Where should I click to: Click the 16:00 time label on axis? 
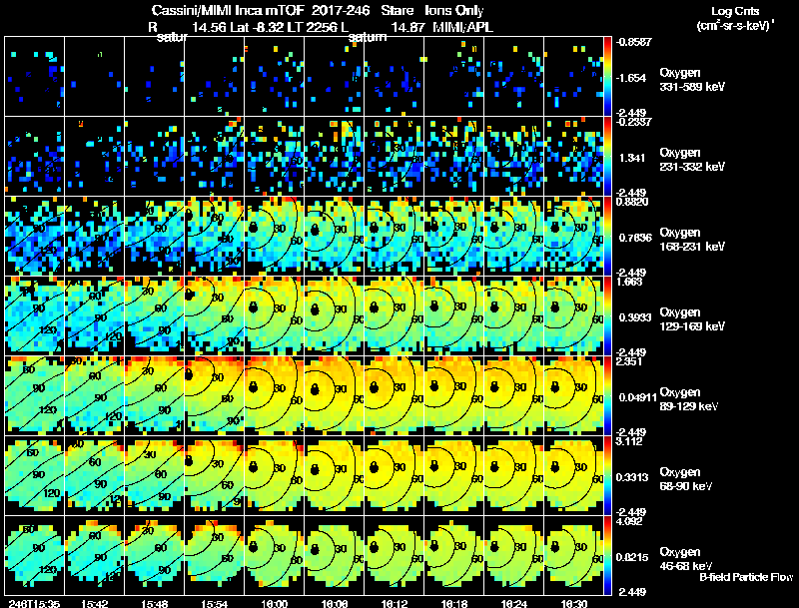[x=274, y=604]
